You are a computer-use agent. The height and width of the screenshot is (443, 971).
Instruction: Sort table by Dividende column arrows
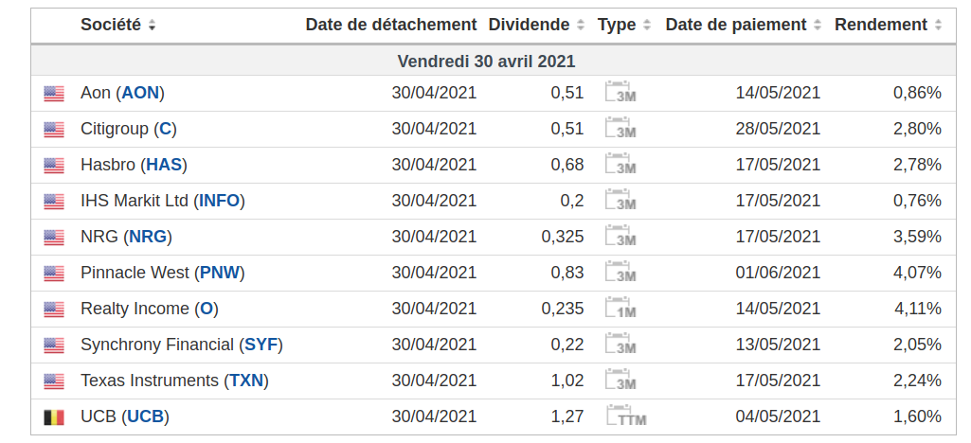[x=581, y=26]
